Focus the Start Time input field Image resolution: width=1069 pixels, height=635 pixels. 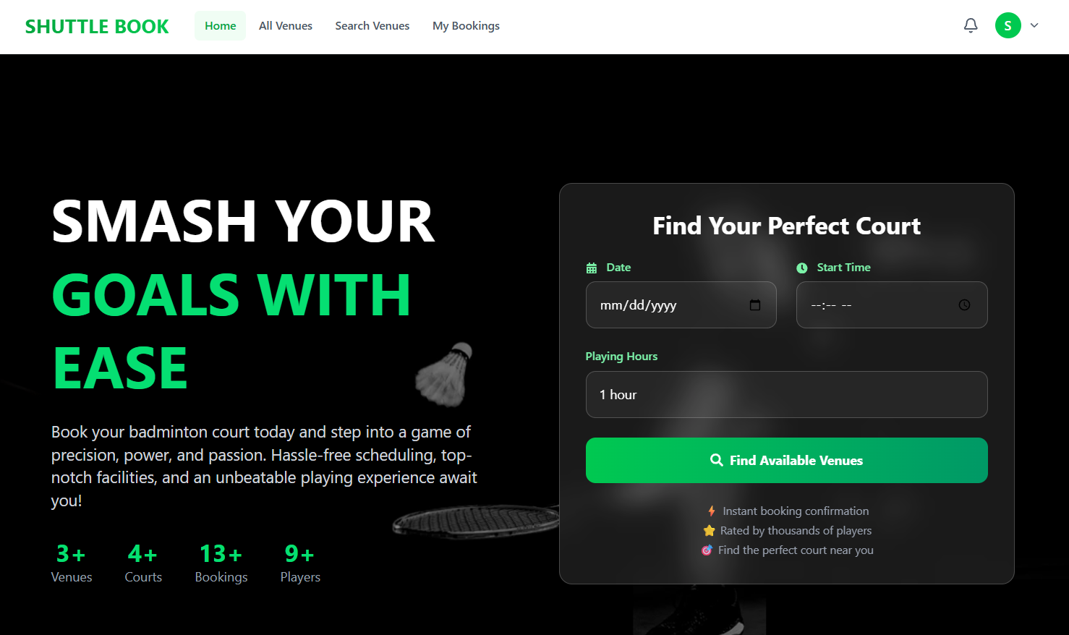tap(892, 305)
